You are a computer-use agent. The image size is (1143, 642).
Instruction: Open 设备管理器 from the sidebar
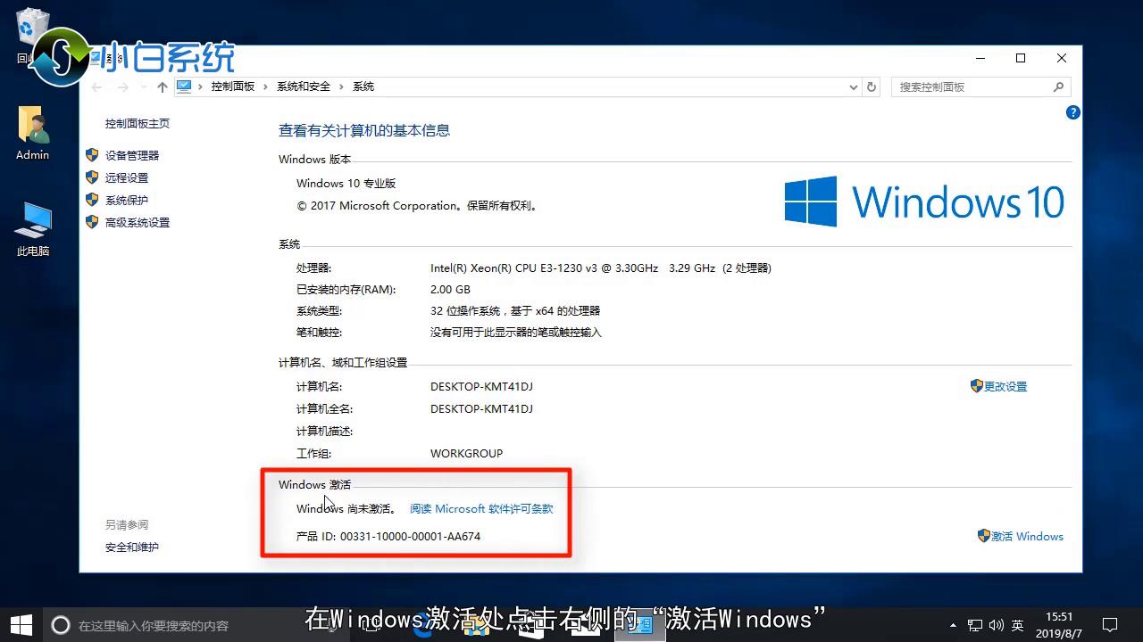(132, 155)
